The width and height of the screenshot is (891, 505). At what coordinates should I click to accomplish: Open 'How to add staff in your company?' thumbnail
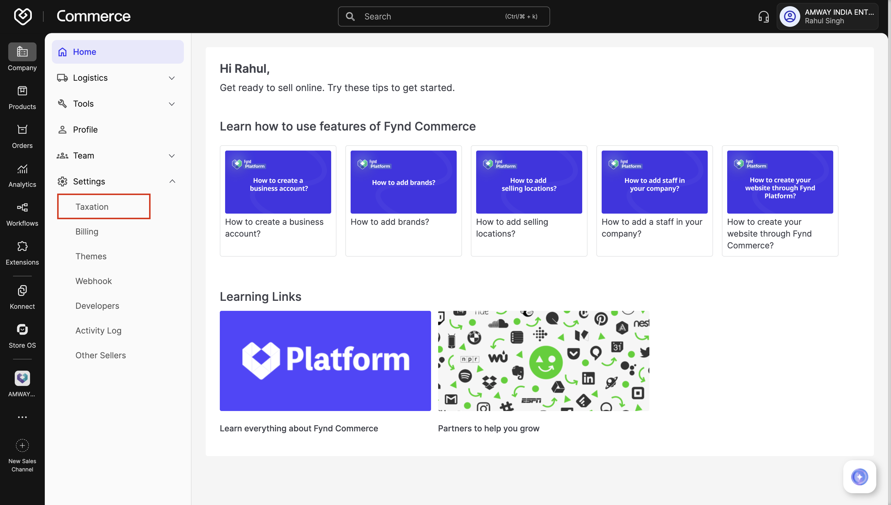tap(654, 182)
